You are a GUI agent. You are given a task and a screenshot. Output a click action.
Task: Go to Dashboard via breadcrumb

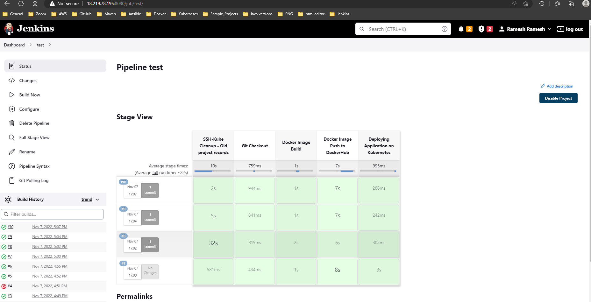click(14, 45)
